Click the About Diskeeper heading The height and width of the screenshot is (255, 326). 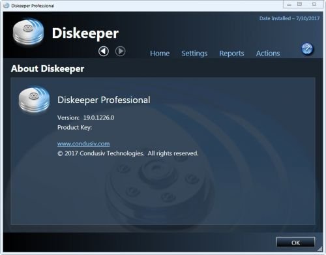coord(48,68)
